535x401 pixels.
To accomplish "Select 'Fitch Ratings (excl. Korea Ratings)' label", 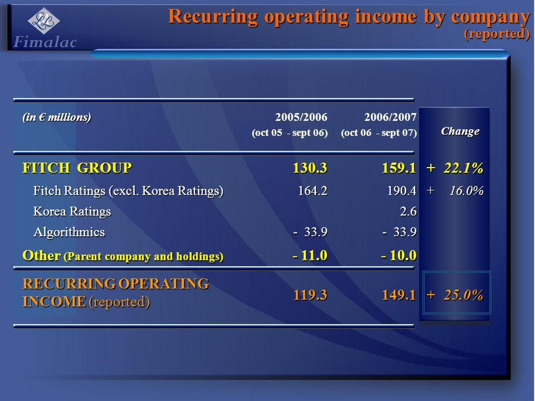I will [x=128, y=190].
